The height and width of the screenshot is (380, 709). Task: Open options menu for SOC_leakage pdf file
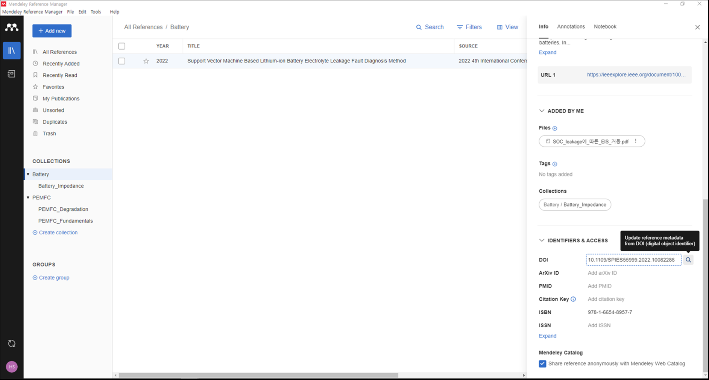(636, 141)
